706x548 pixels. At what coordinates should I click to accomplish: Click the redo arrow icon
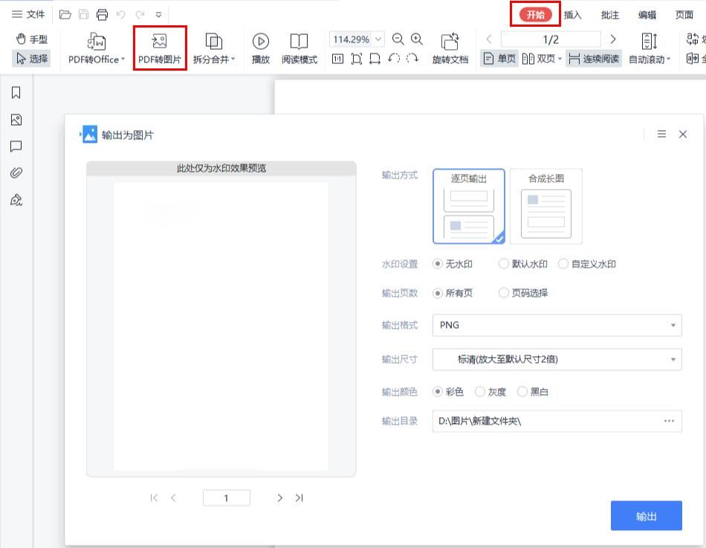point(140,14)
